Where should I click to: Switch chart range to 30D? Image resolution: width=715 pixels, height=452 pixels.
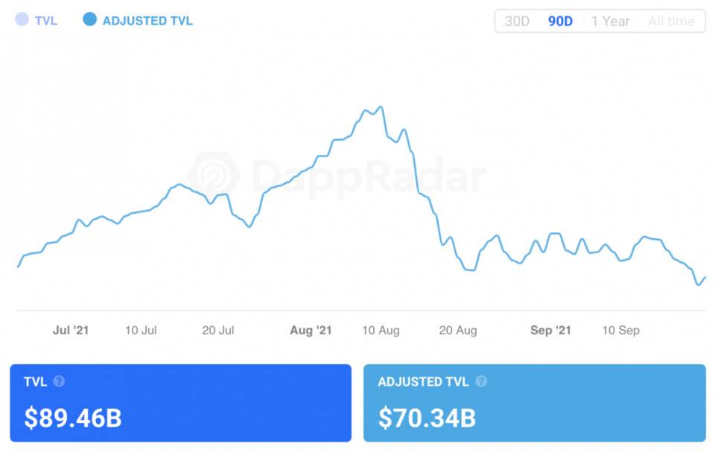517,21
